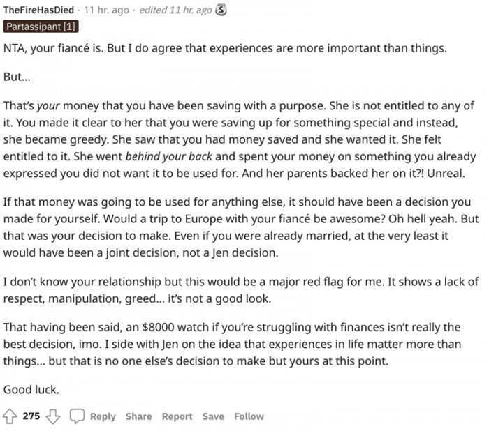Click the 11 hr. ago timestamp
The height and width of the screenshot is (431, 489).
107,10
